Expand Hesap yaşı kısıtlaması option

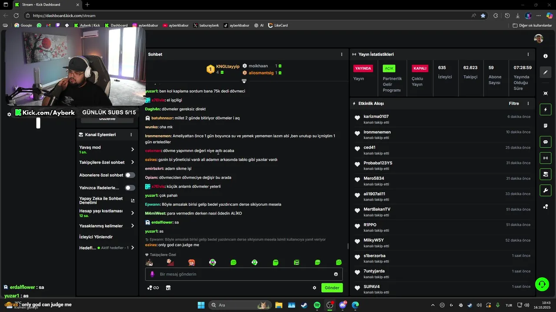click(x=132, y=213)
